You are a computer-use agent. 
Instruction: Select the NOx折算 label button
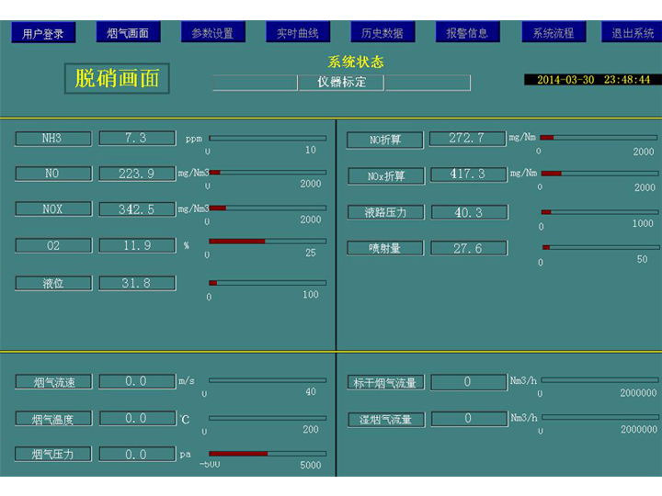tap(386, 176)
